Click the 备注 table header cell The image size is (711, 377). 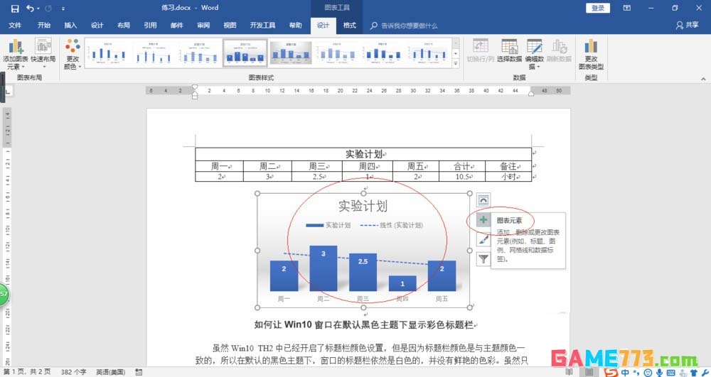point(508,166)
